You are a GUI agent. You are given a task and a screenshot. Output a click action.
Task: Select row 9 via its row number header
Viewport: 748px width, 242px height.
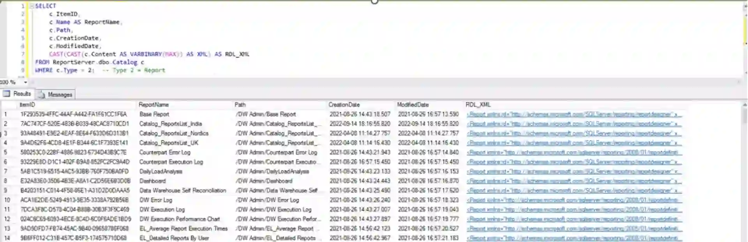5,191
